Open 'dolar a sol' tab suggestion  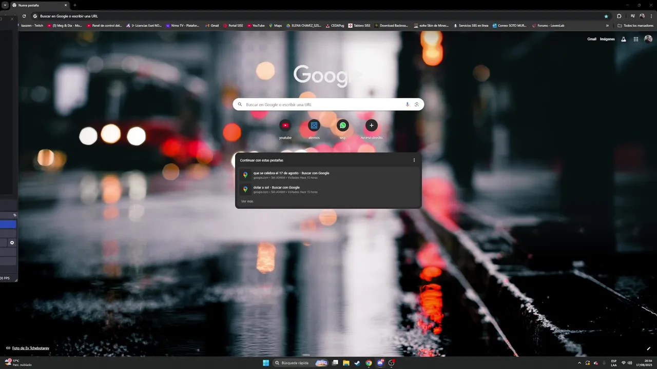[x=328, y=189]
